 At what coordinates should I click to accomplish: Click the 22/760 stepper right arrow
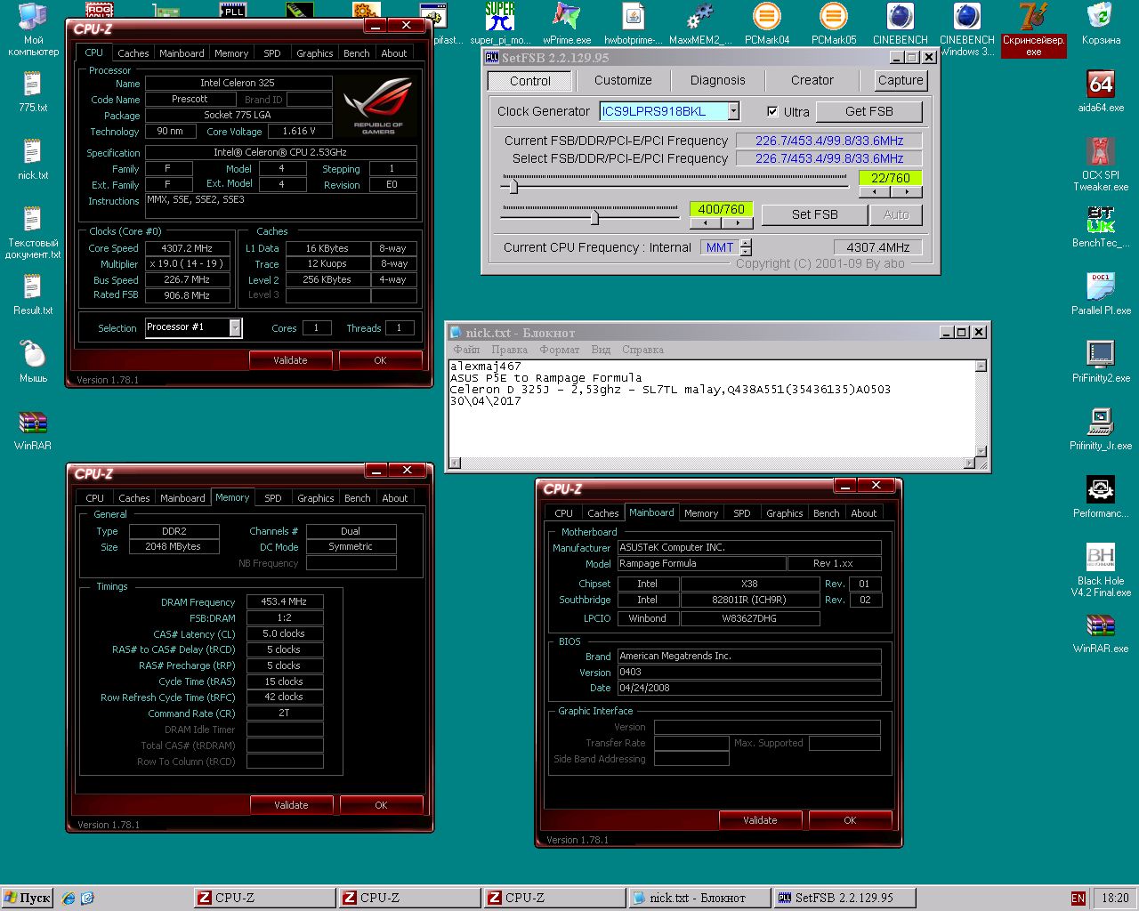point(906,191)
